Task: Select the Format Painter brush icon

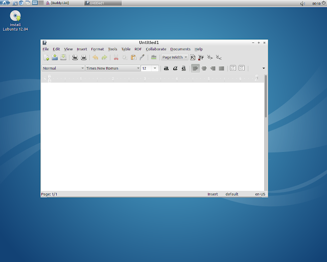Action: tap(142, 57)
